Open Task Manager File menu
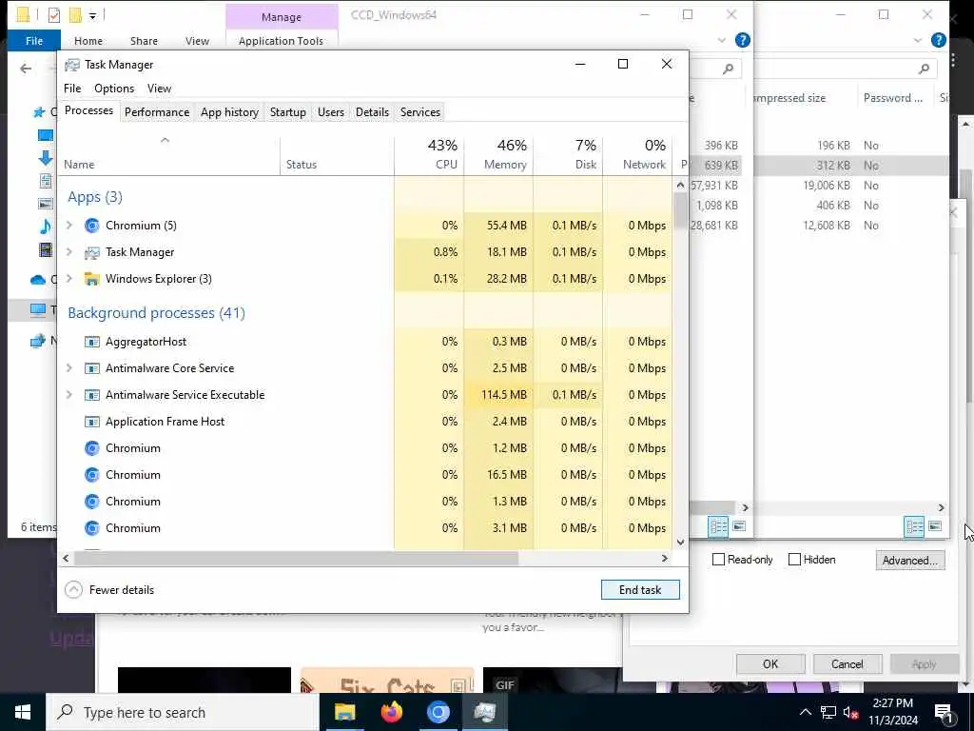Image resolution: width=974 pixels, height=731 pixels. click(x=72, y=89)
